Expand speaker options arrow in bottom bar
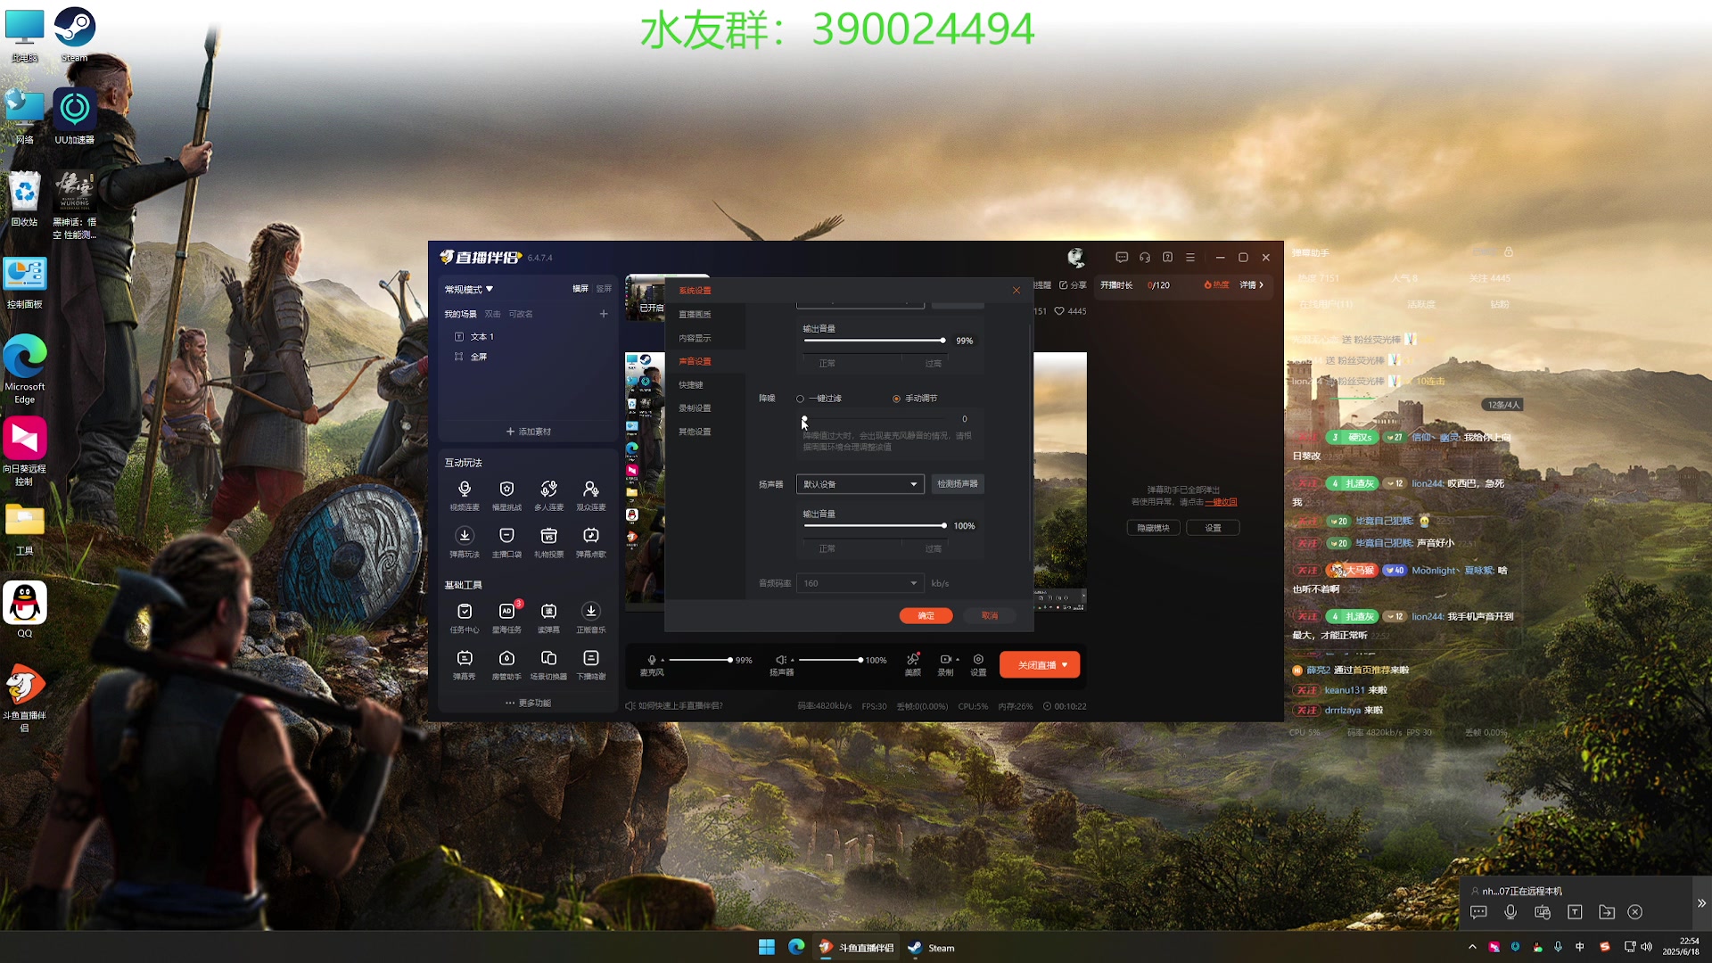The height and width of the screenshot is (963, 1712). (792, 660)
